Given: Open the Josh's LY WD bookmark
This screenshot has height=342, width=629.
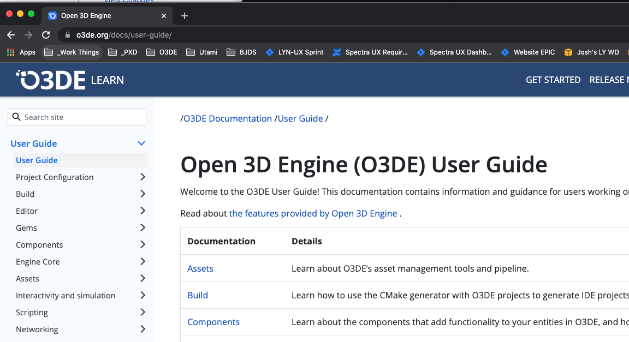Looking at the screenshot, I should click(592, 52).
